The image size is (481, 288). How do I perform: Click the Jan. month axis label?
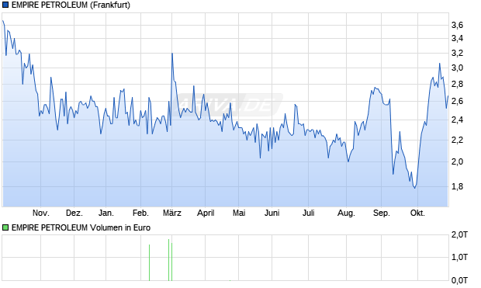106,213
